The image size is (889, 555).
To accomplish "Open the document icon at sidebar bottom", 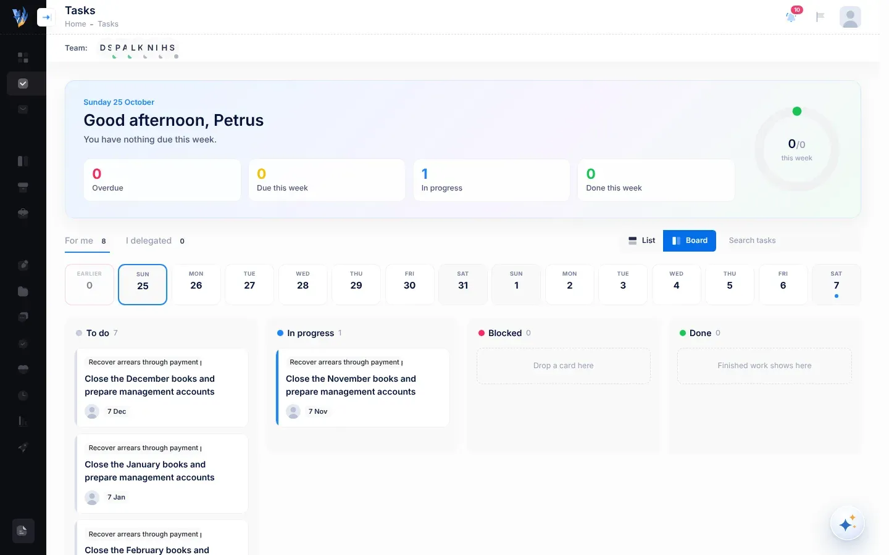I will 23,530.
